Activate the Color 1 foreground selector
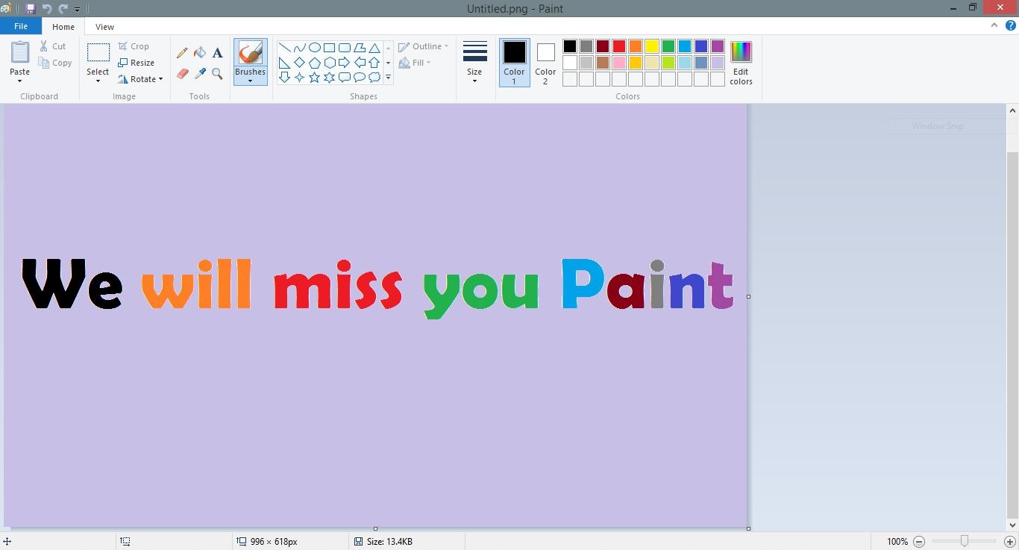 [514, 62]
